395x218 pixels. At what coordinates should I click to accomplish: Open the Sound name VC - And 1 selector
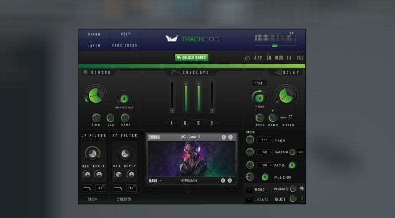click(x=190, y=137)
